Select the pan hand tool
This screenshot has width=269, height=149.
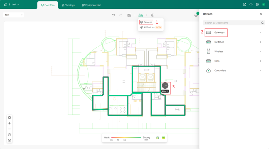tap(9, 135)
